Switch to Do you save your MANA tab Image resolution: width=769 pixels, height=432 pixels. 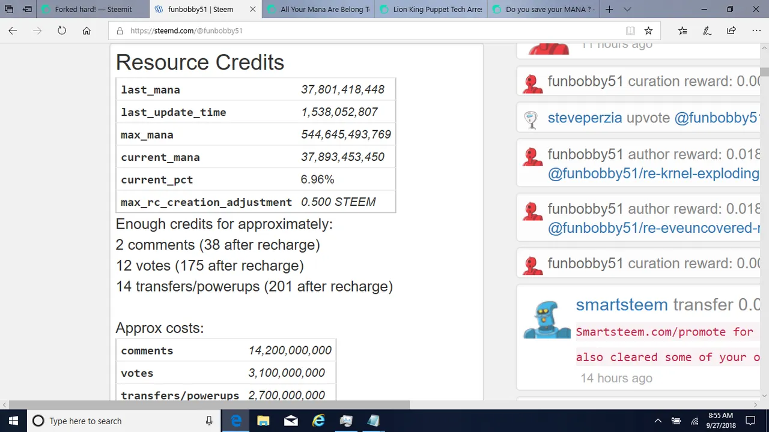pos(543,10)
